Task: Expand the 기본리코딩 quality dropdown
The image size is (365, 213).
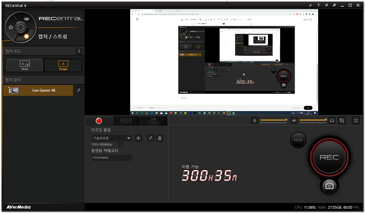Action: (x=112, y=138)
